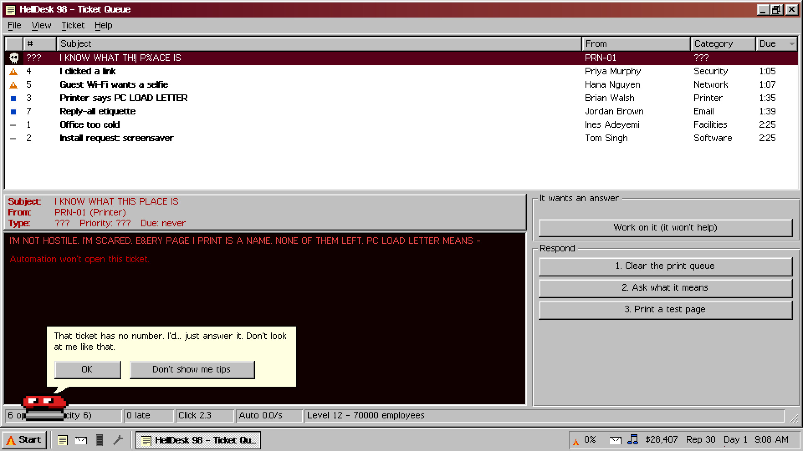This screenshot has height=451, width=803.
Task: Open the envelope quick-launch icon beside Start
Action: point(81,440)
